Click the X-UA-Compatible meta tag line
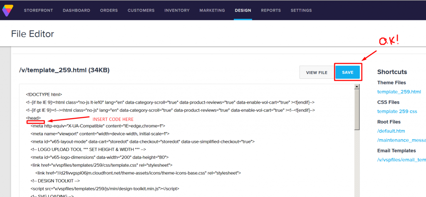Viewport: 426px width, 197px height. coord(97,126)
